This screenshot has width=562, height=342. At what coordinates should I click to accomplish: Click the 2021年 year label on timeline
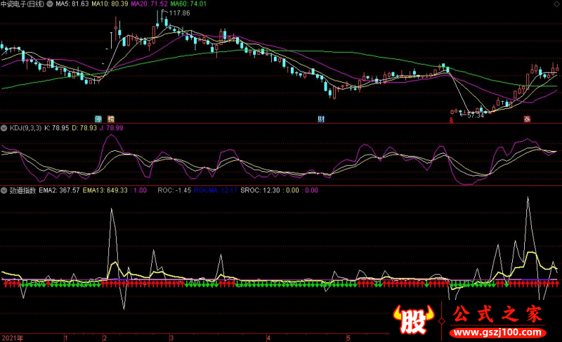click(x=12, y=337)
